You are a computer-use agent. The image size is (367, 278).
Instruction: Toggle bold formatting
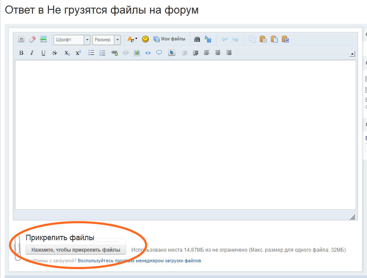pos(21,53)
